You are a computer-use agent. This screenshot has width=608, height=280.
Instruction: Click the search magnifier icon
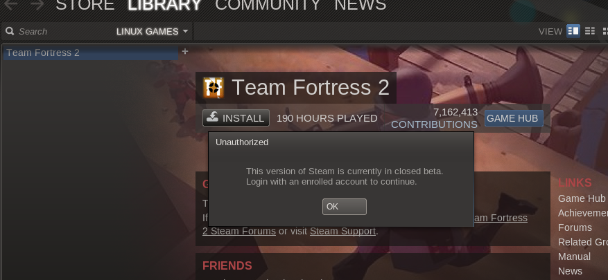(x=10, y=31)
